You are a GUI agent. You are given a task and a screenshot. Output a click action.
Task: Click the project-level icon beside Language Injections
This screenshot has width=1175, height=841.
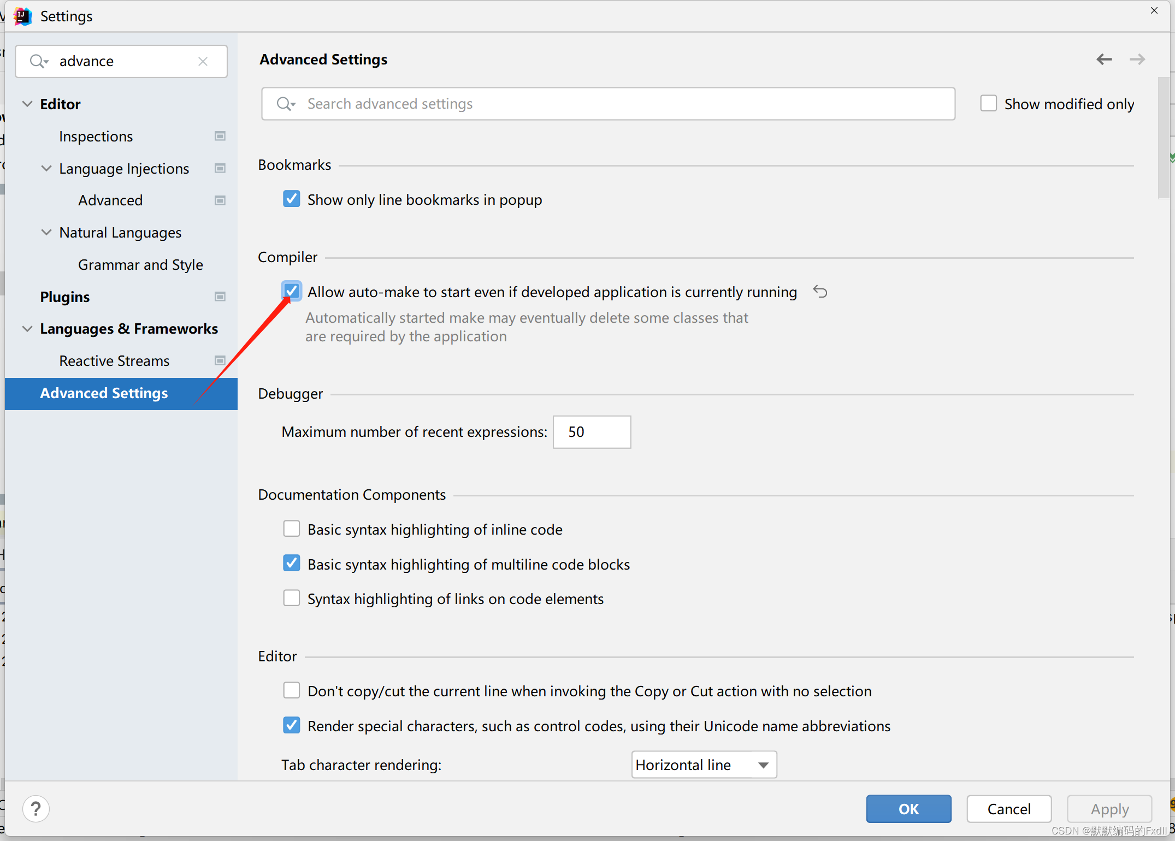tap(220, 168)
